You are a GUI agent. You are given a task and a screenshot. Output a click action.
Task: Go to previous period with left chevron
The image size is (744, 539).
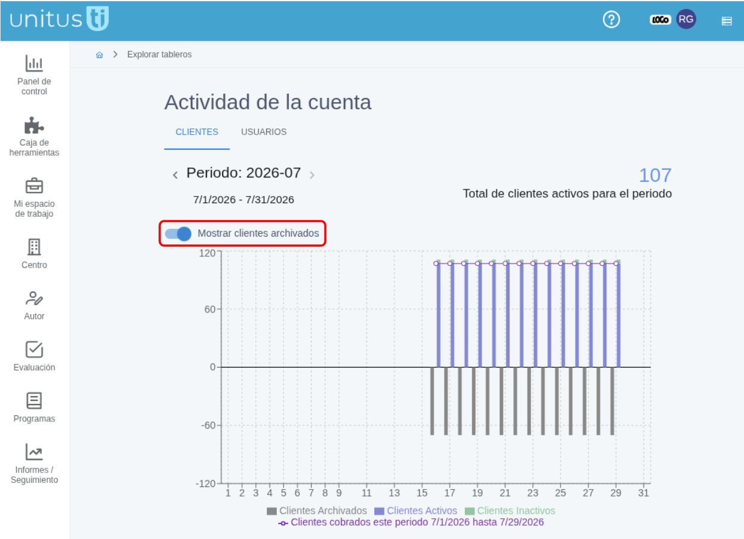click(175, 174)
